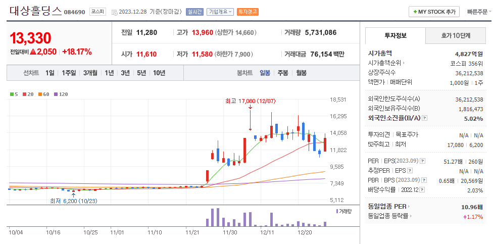Click the +1.17% same-sector change value
This screenshot has height=244, width=493.
click(x=473, y=217)
